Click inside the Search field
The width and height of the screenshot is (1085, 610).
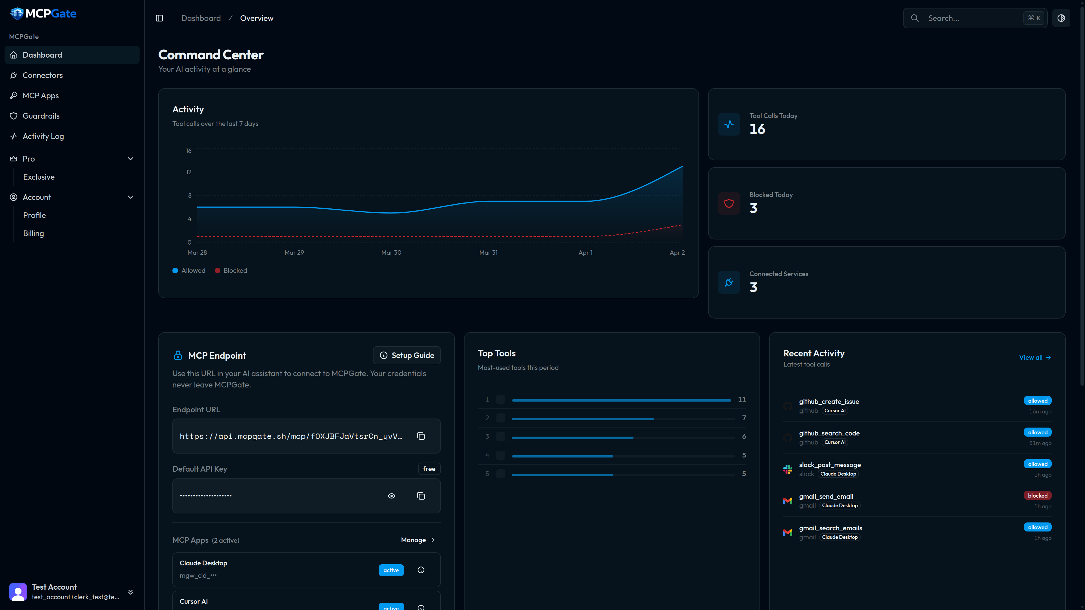(969, 18)
